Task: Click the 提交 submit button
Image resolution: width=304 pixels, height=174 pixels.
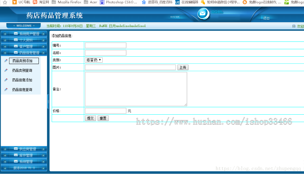Action: click(91, 118)
